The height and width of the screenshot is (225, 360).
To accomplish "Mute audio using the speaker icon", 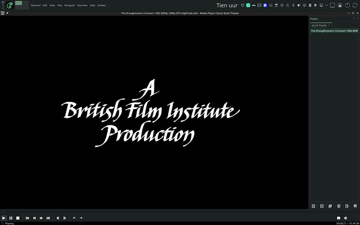I will pyautogui.click(x=345, y=218).
